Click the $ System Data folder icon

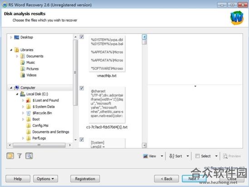coord(29,107)
